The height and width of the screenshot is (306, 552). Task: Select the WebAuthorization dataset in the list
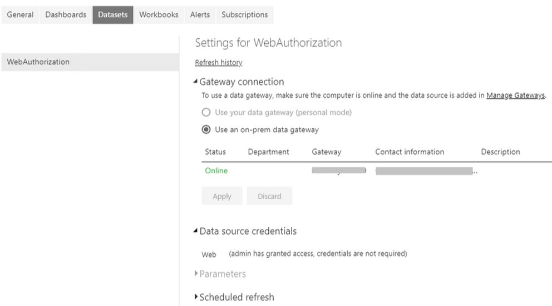point(90,62)
